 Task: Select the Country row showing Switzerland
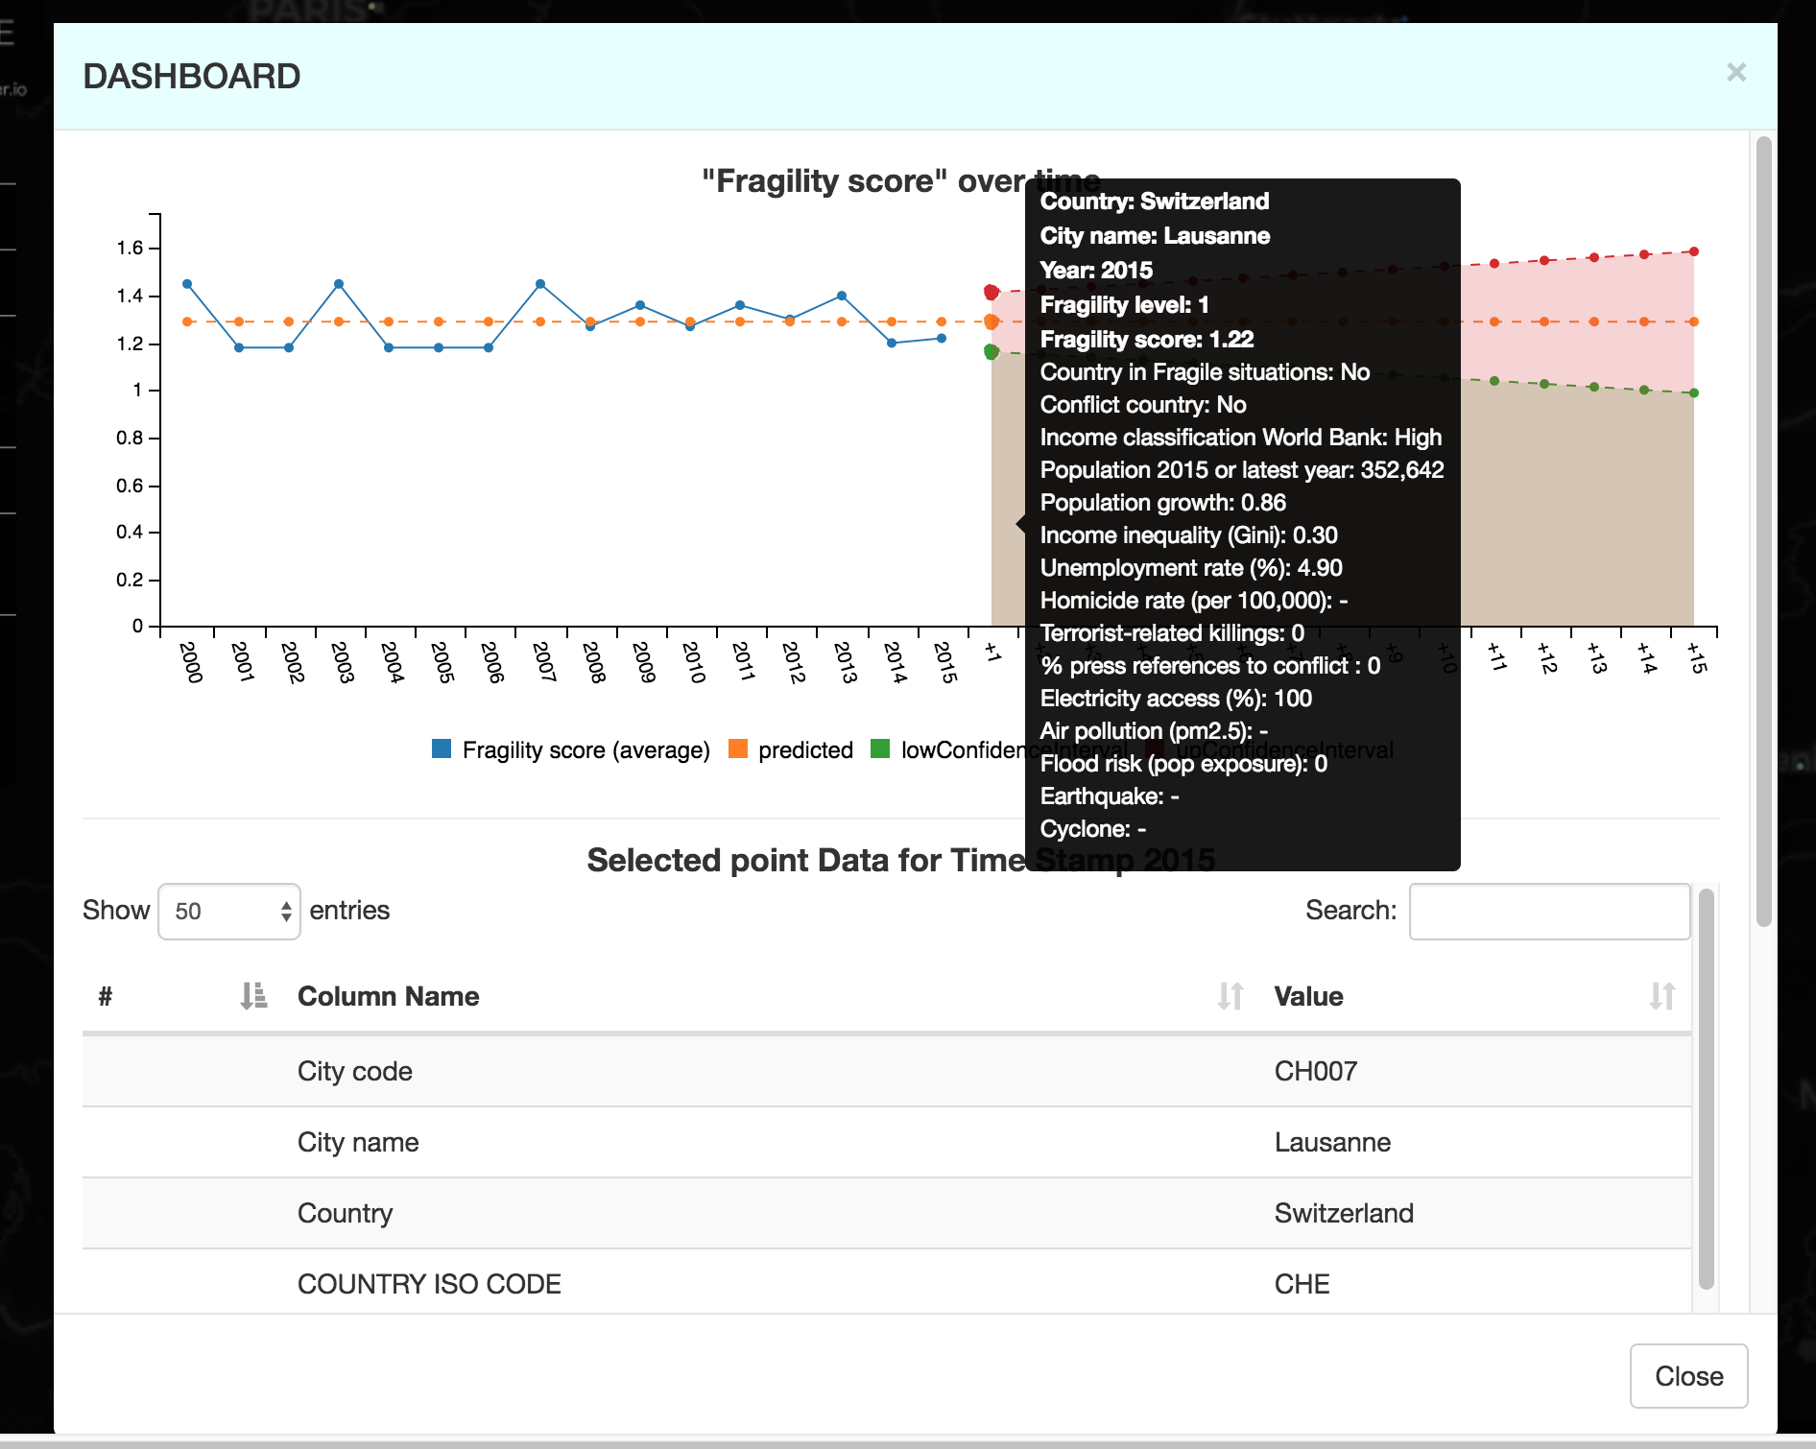pos(886,1213)
